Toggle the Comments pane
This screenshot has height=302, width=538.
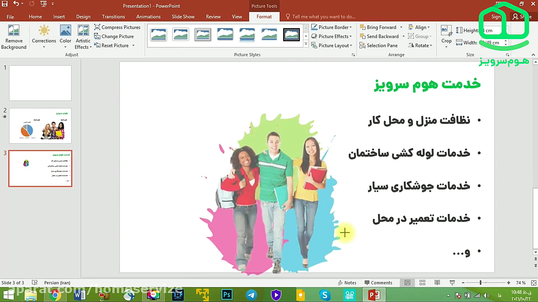click(378, 283)
